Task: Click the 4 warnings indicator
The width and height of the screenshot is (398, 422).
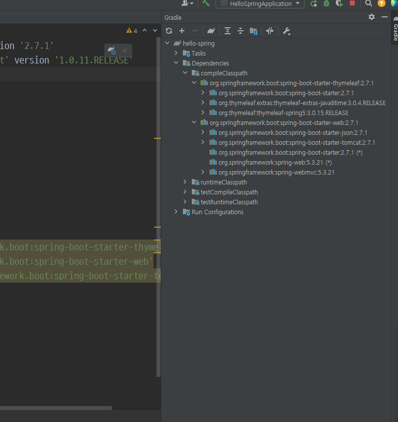Action: 132,31
